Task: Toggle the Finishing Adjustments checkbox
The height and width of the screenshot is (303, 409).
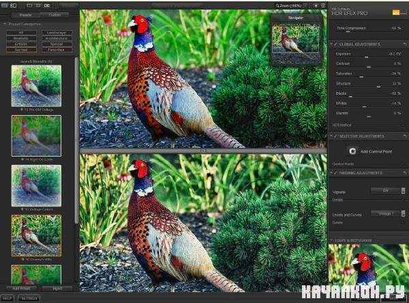Action: pos(335,173)
